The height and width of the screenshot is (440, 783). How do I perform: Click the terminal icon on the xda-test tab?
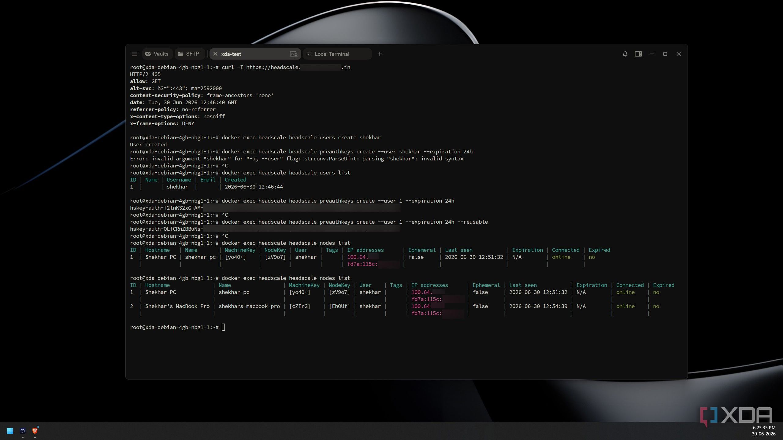pyautogui.click(x=293, y=54)
